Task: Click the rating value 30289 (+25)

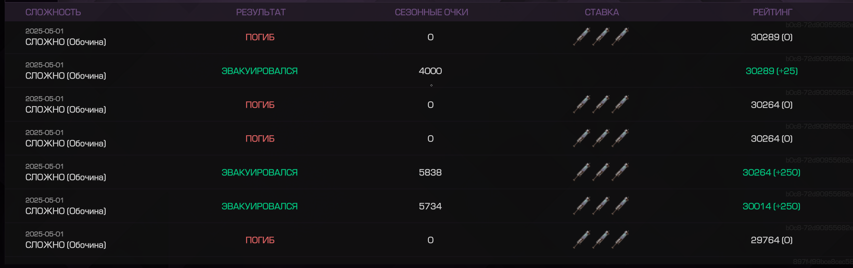Action: click(x=771, y=71)
